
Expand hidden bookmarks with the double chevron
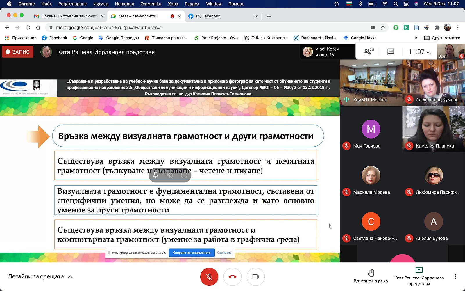point(416,38)
